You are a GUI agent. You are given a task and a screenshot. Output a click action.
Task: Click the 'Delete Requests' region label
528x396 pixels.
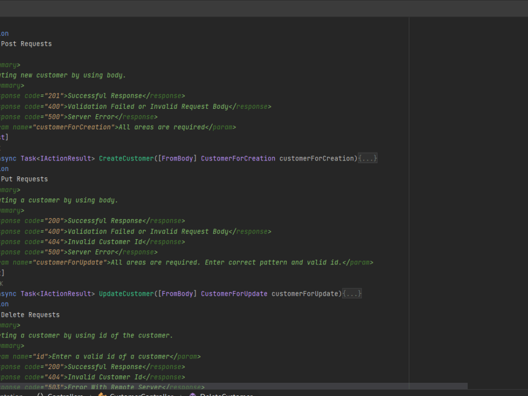point(30,315)
